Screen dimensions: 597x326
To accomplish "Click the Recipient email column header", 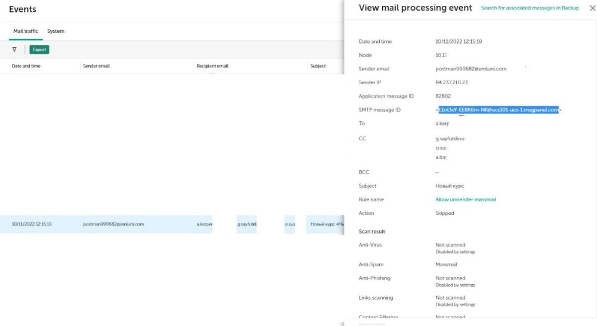I will (213, 66).
